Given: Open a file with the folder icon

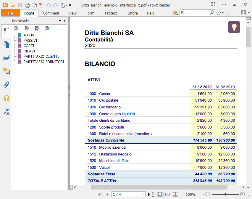Looking at the screenshot, I should coord(13,5).
